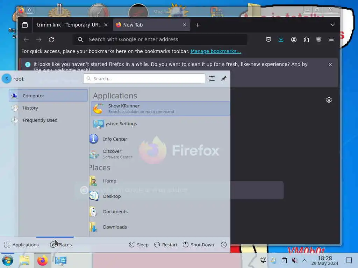Select Frequently Used category
Image resolution: width=358 pixels, height=268 pixels.
48,120
